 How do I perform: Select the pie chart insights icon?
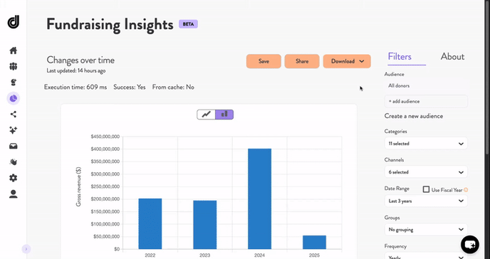[13, 98]
